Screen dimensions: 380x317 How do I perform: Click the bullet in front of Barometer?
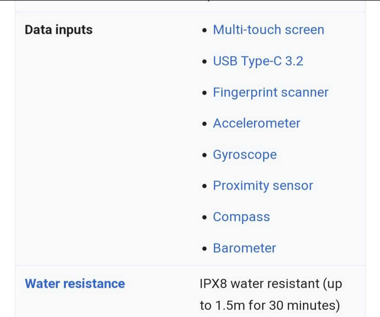(205, 249)
